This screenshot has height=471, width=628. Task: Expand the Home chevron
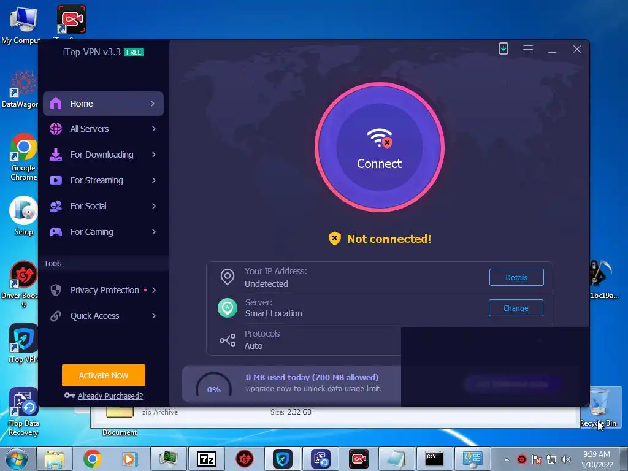[x=153, y=104]
